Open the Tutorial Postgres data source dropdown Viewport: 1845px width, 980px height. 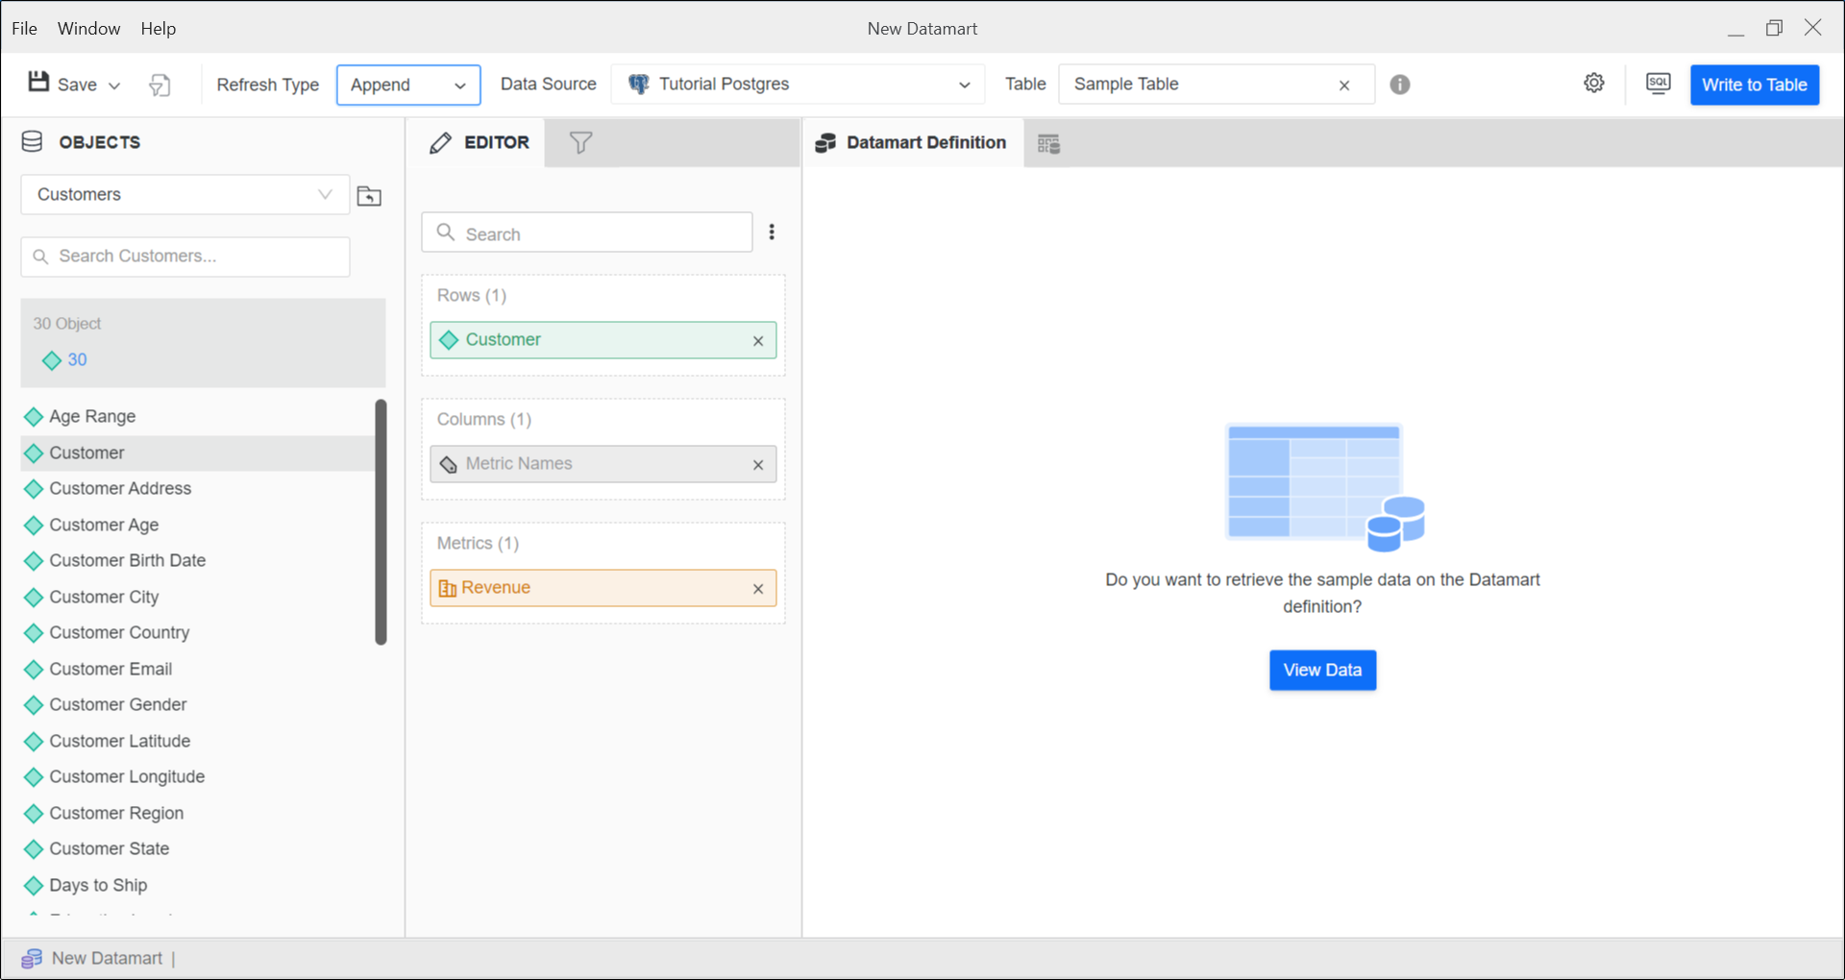tap(798, 85)
